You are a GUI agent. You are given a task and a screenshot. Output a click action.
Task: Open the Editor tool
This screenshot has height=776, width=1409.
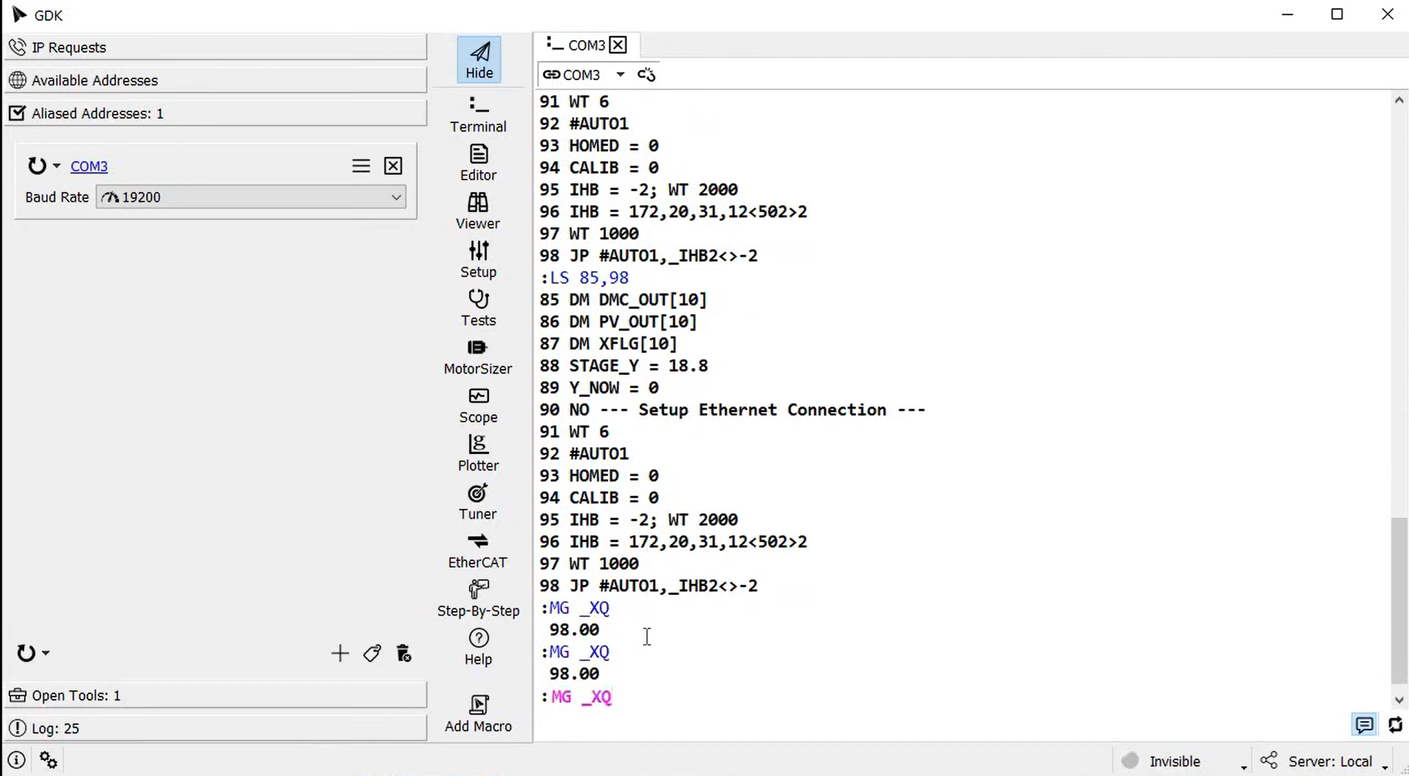click(x=478, y=162)
